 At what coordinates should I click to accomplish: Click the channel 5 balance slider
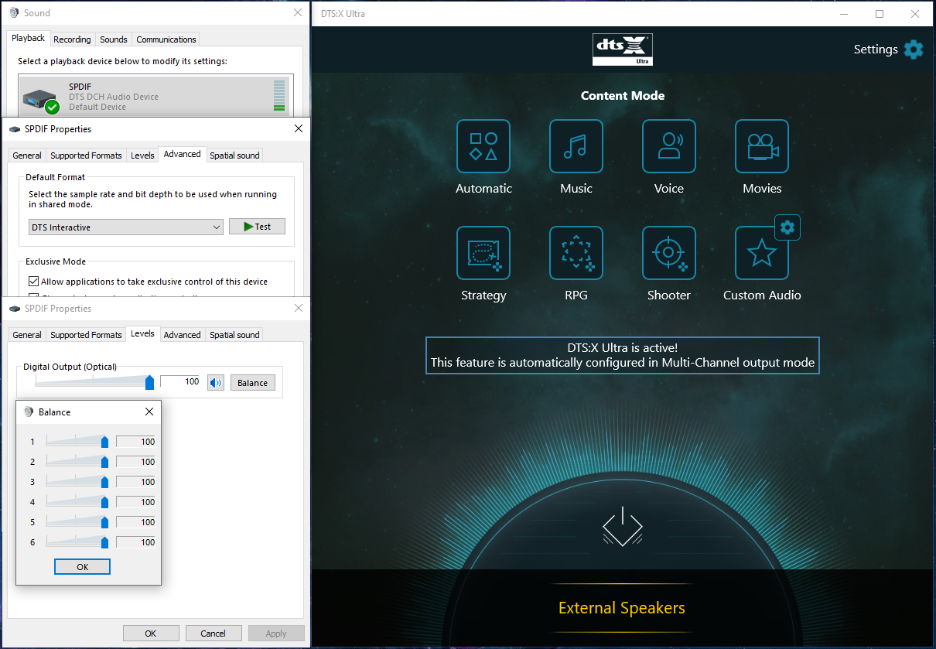pyautogui.click(x=77, y=522)
